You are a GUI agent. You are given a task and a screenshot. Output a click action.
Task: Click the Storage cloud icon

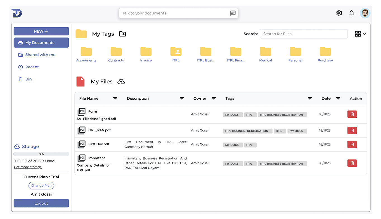[x=17, y=146]
